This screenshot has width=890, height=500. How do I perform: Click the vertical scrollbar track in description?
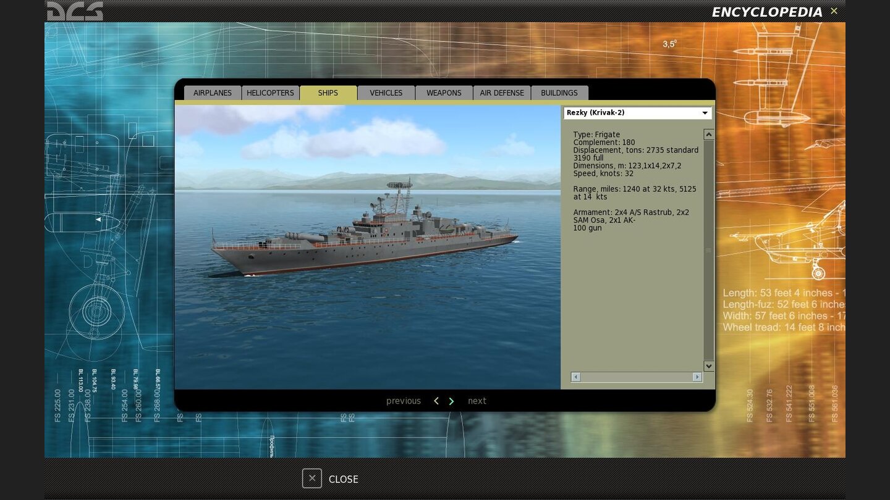[709, 250]
